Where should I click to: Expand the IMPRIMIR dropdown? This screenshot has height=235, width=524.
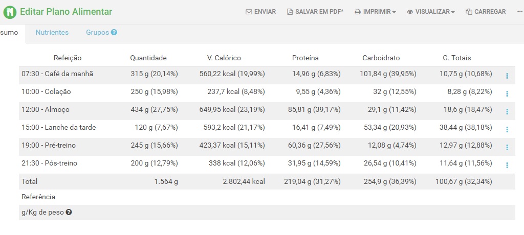pyautogui.click(x=375, y=12)
